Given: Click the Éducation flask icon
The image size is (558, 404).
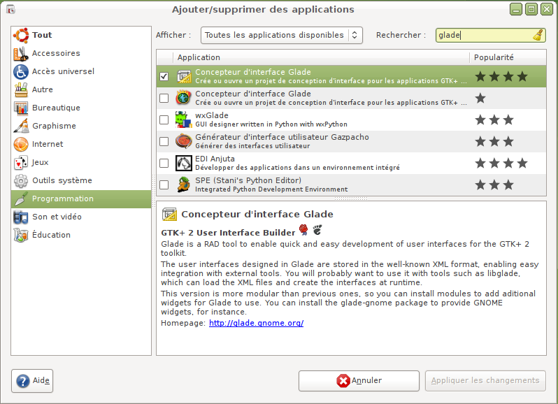Looking at the screenshot, I should pos(21,235).
